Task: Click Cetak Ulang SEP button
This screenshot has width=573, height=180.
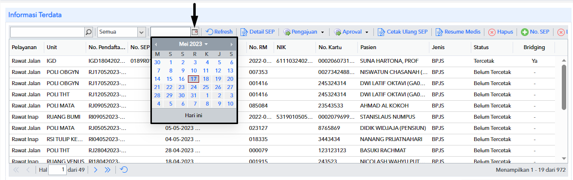Action: tap(403, 32)
